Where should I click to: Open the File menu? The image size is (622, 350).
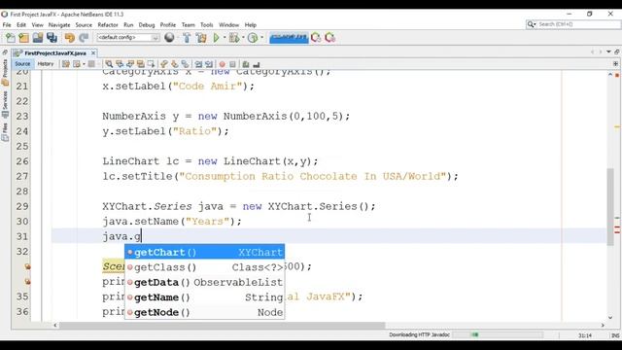coord(7,24)
